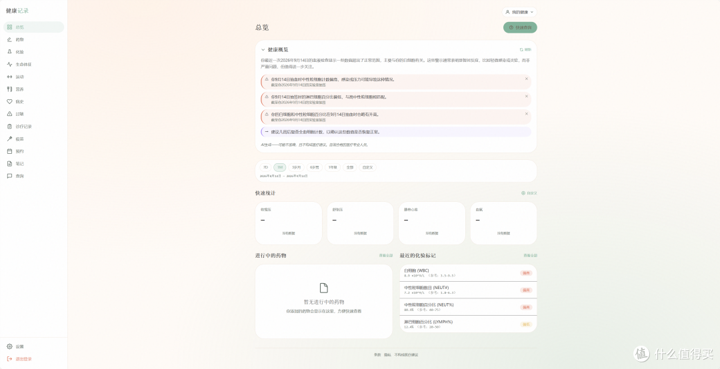
Task: Open the 不构成医疗建议 footer link
Action: pos(407,355)
